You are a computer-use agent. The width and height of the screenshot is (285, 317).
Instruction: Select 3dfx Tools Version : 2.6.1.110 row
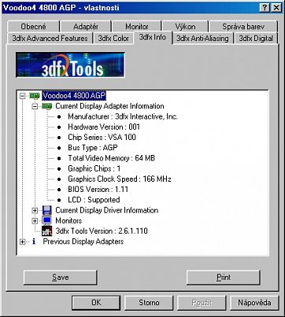click(x=102, y=231)
